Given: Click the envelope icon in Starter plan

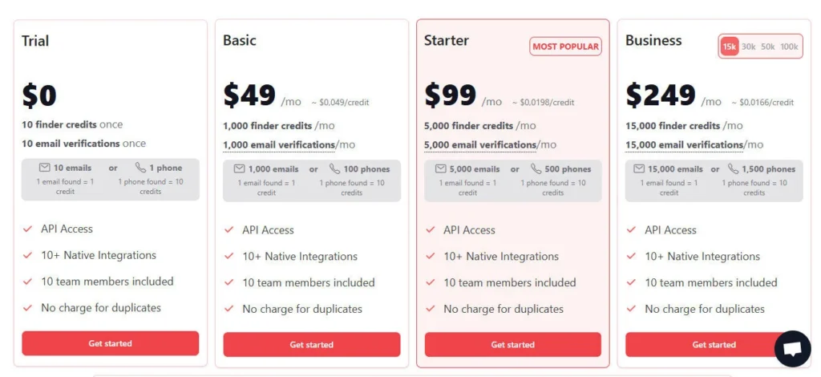Looking at the screenshot, I should 440,169.
